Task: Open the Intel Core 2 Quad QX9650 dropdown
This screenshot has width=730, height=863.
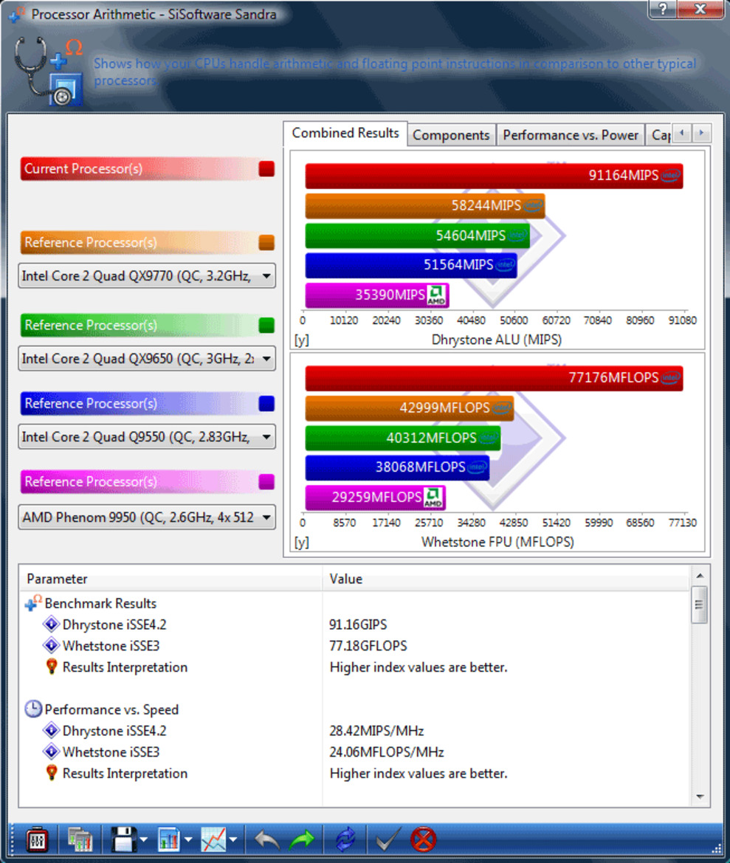Action: click(147, 358)
